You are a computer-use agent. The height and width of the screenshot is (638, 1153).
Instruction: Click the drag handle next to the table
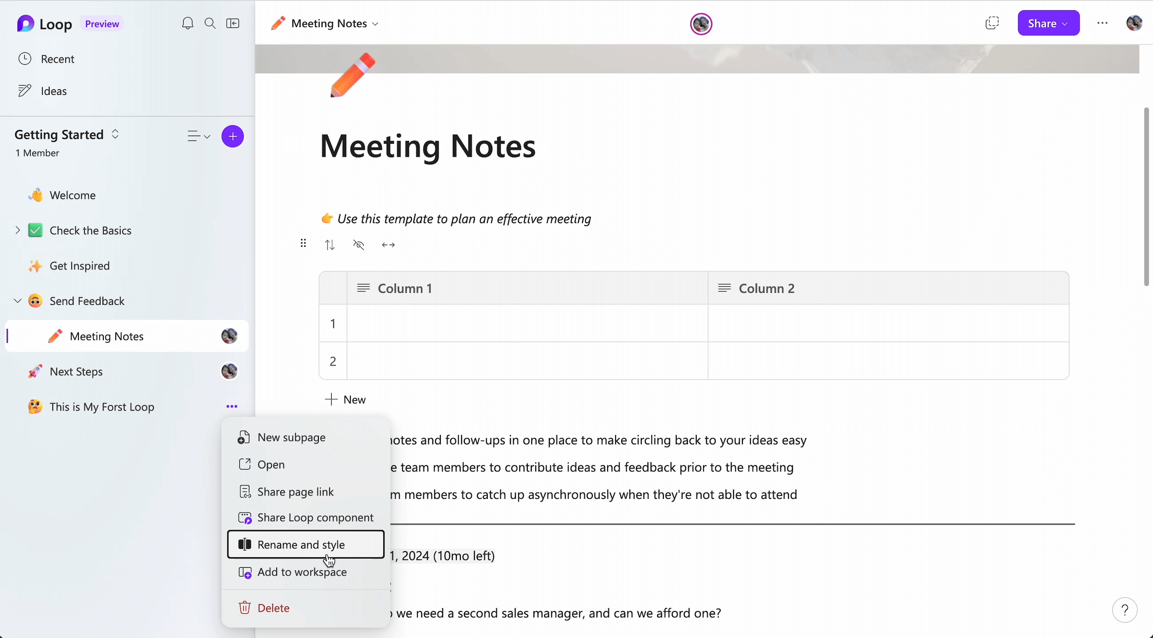[x=303, y=243]
